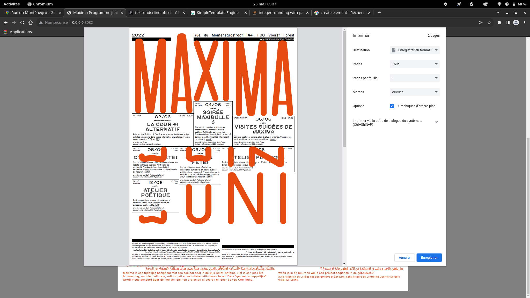Click the home page icon
The height and width of the screenshot is (298, 530).
[x=31, y=23]
